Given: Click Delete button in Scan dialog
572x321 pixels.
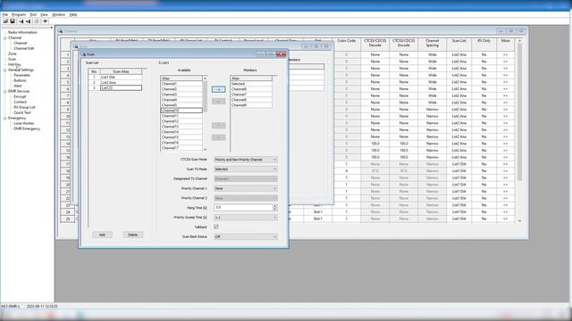Looking at the screenshot, I should [133, 235].
